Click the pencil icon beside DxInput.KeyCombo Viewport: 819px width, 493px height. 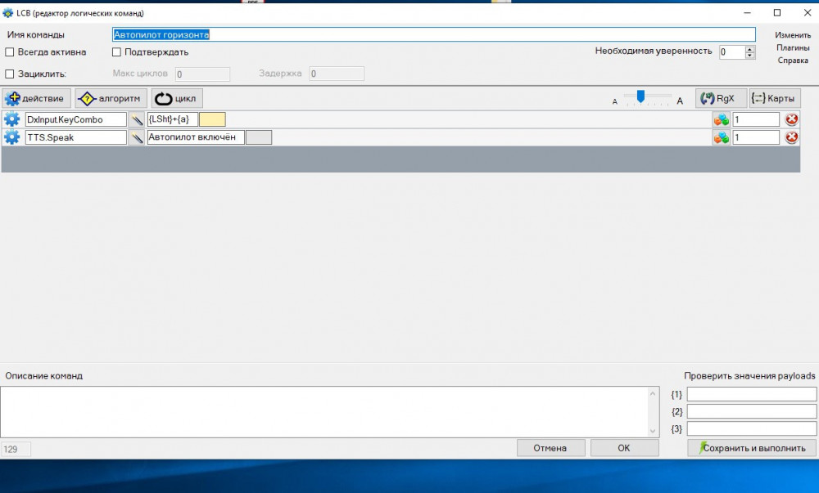click(137, 119)
